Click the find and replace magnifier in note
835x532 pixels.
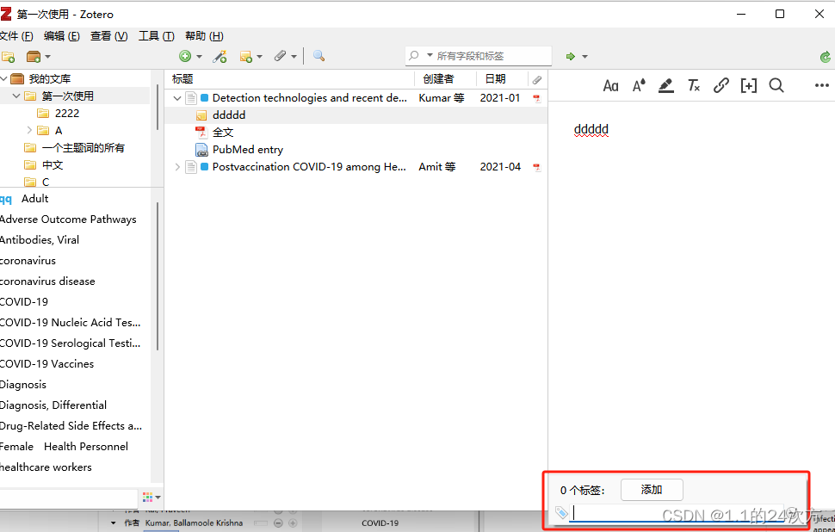(776, 85)
